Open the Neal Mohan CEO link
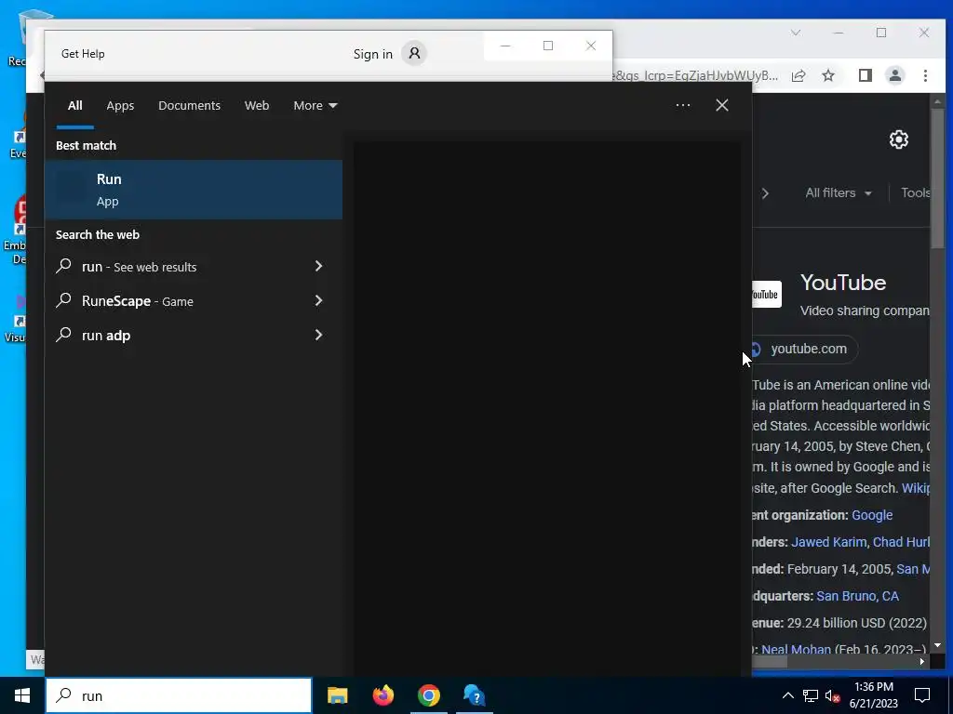Screen dimensions: 953x714 (x=797, y=650)
